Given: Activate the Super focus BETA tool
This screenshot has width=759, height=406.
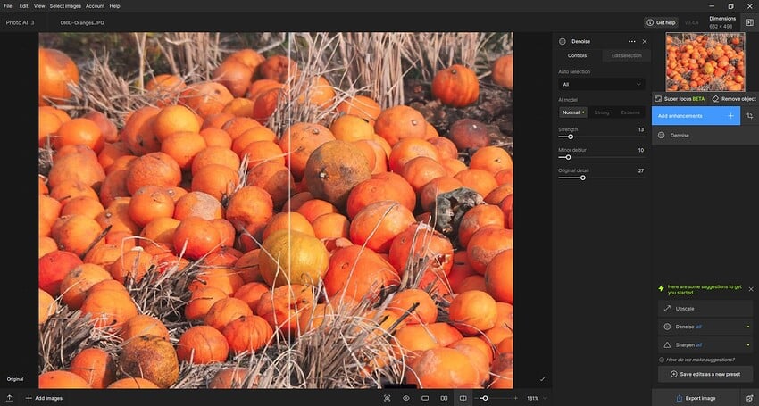Looking at the screenshot, I should pyautogui.click(x=680, y=99).
